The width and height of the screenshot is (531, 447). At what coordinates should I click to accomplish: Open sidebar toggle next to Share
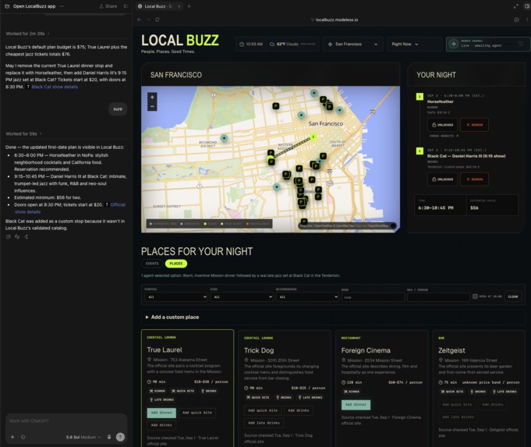126,6
